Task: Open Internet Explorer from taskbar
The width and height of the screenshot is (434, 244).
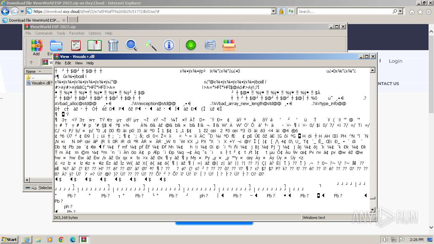Action: pyautogui.click(x=27, y=240)
